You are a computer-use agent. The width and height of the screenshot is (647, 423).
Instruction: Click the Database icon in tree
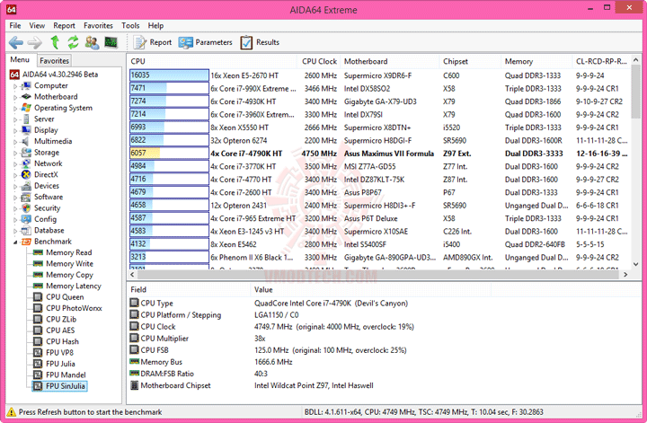(26, 231)
